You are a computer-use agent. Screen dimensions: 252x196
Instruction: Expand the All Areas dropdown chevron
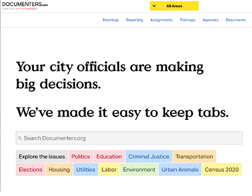click(154, 6)
